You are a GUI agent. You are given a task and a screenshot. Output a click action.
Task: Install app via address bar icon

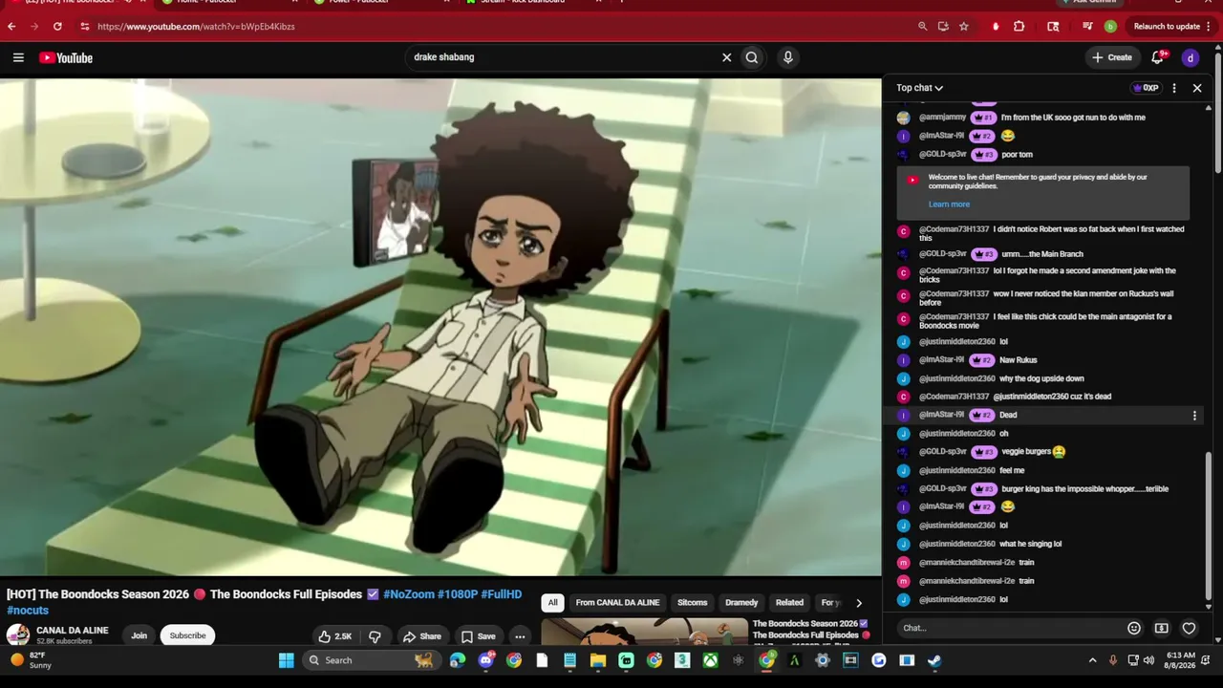pos(943,27)
